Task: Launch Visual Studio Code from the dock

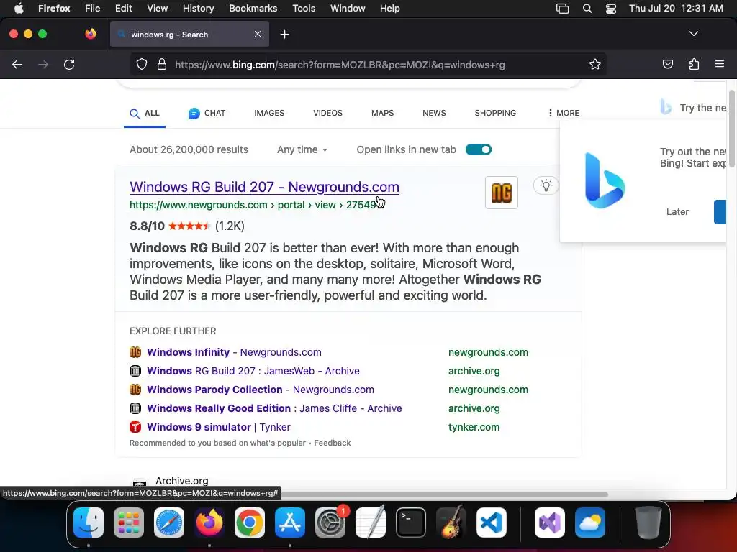Action: (x=492, y=523)
